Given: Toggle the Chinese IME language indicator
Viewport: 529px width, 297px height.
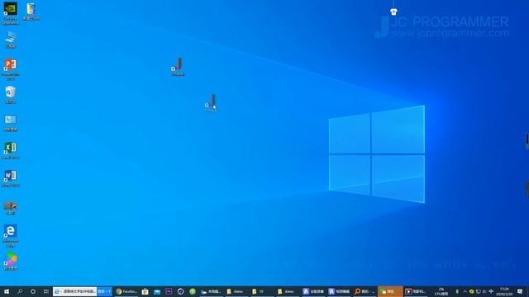Looking at the screenshot, I should pyautogui.click(x=491, y=291).
